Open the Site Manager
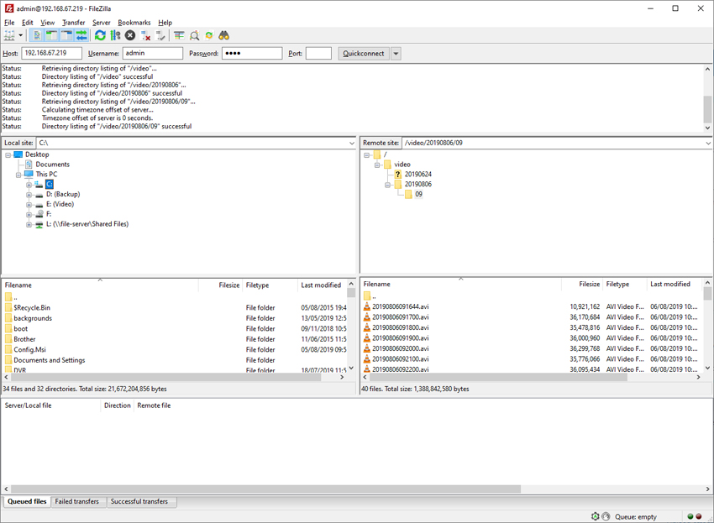The image size is (714, 523). [x=10, y=35]
